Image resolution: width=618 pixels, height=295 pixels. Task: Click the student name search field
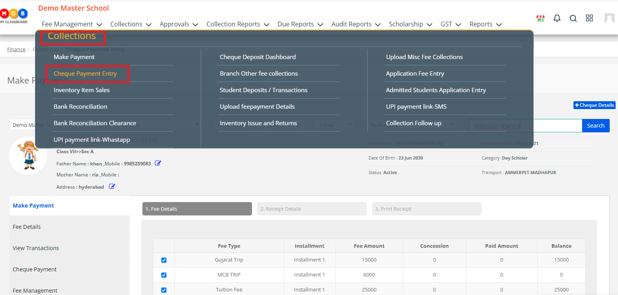525,126
